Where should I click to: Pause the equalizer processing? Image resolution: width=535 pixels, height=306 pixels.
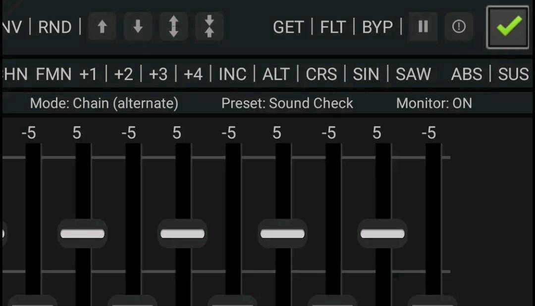coord(423,27)
